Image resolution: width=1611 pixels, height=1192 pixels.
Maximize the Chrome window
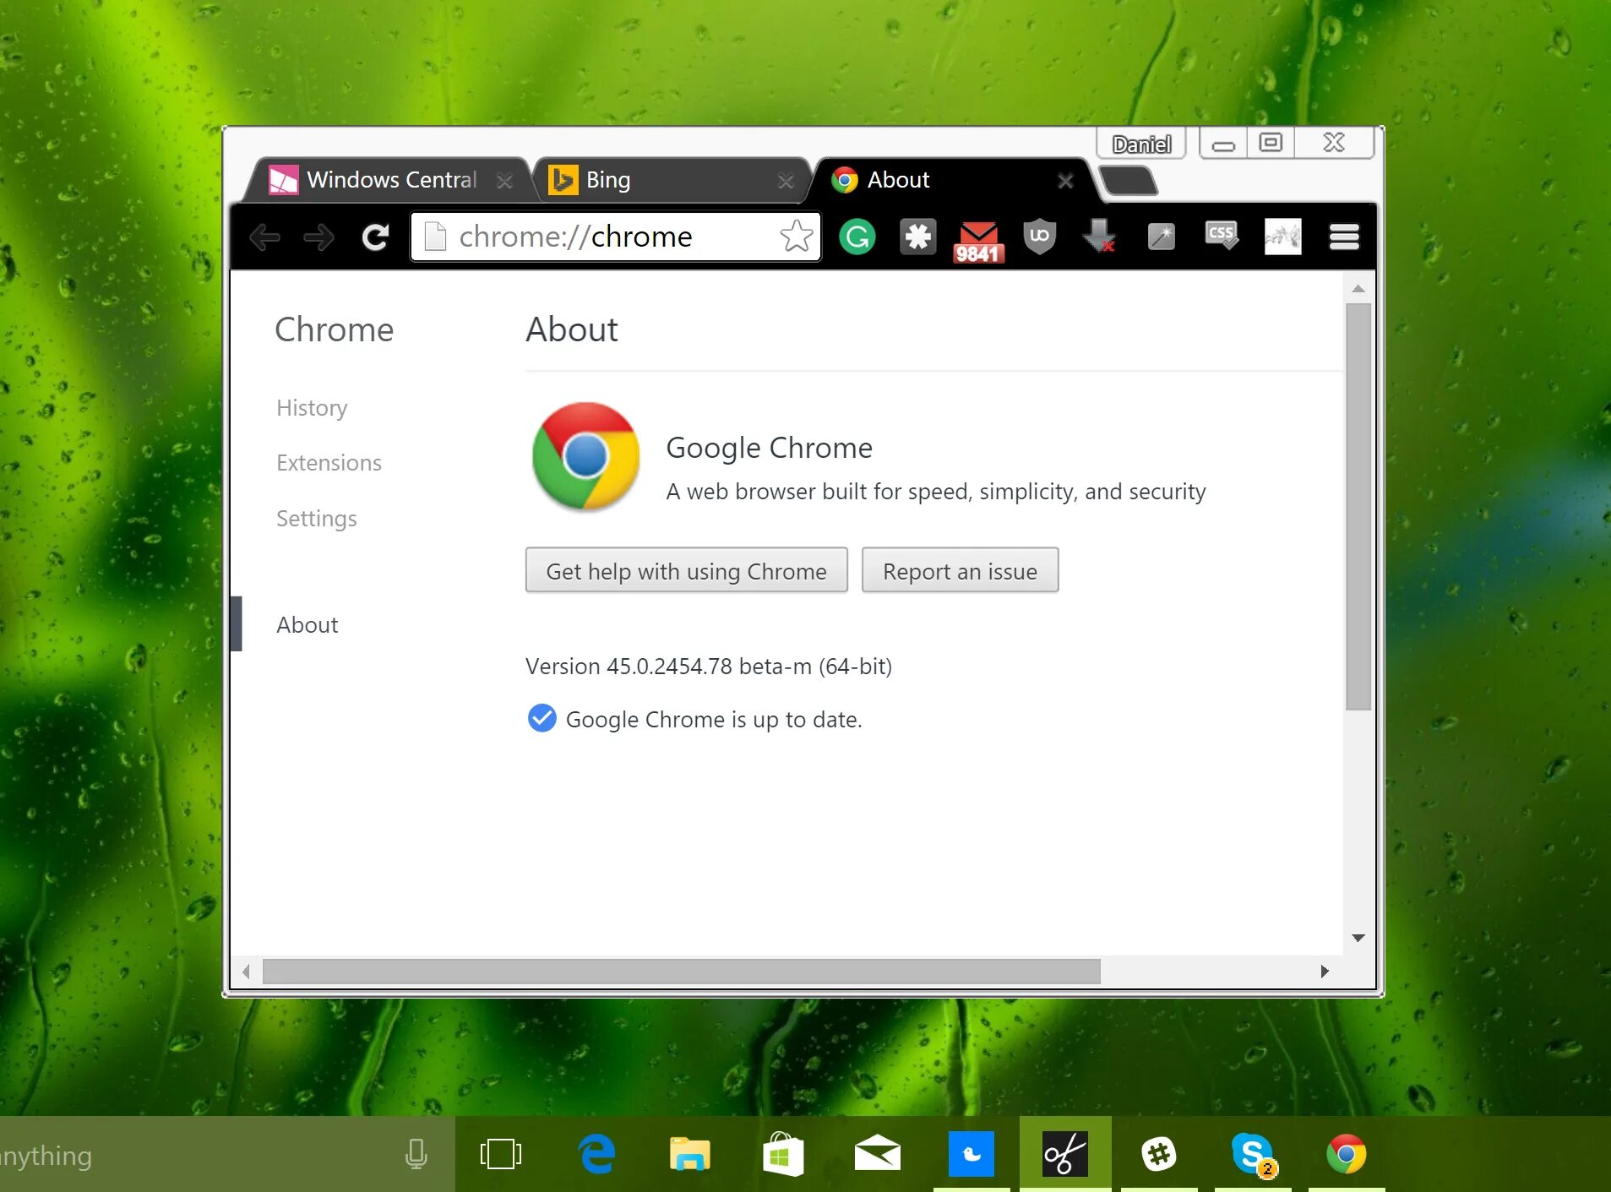tap(1271, 144)
